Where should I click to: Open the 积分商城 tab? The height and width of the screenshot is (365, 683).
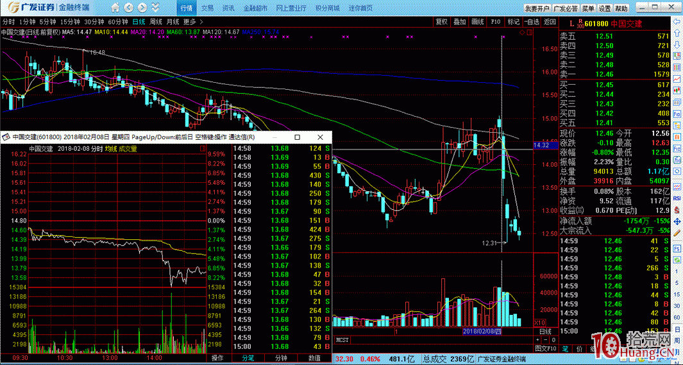tap(328, 8)
